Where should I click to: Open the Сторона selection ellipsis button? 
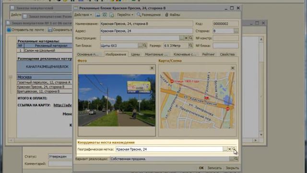click(x=236, y=31)
